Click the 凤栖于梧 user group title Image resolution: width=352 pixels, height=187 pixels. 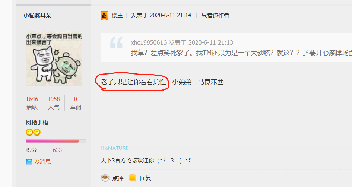click(37, 123)
